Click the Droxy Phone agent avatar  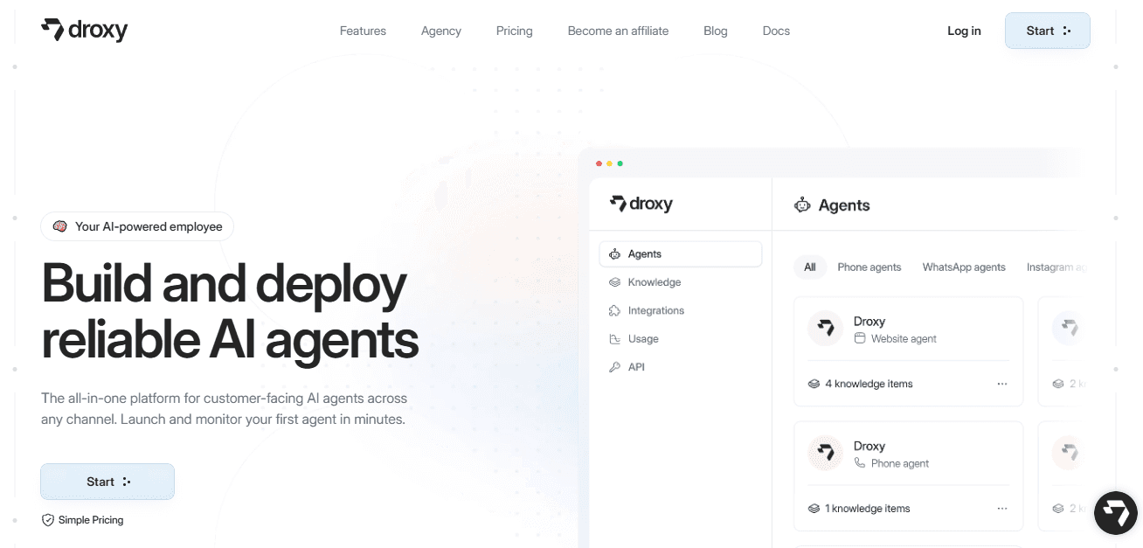point(825,454)
